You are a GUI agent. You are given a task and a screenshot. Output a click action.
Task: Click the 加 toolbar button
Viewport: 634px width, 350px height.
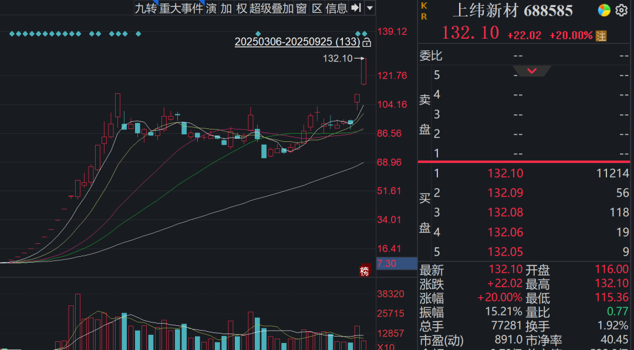pos(227,8)
